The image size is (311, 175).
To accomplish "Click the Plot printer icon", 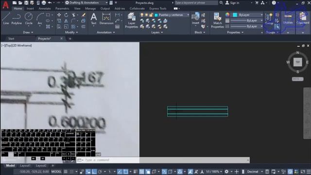I will coord(44,3).
